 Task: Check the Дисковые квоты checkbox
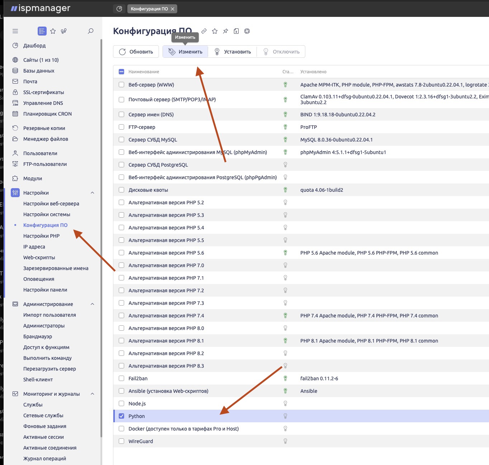[121, 190]
